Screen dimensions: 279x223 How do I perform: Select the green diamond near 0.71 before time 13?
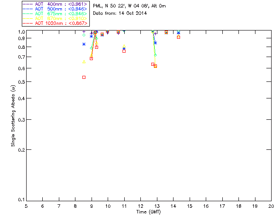[155, 55]
